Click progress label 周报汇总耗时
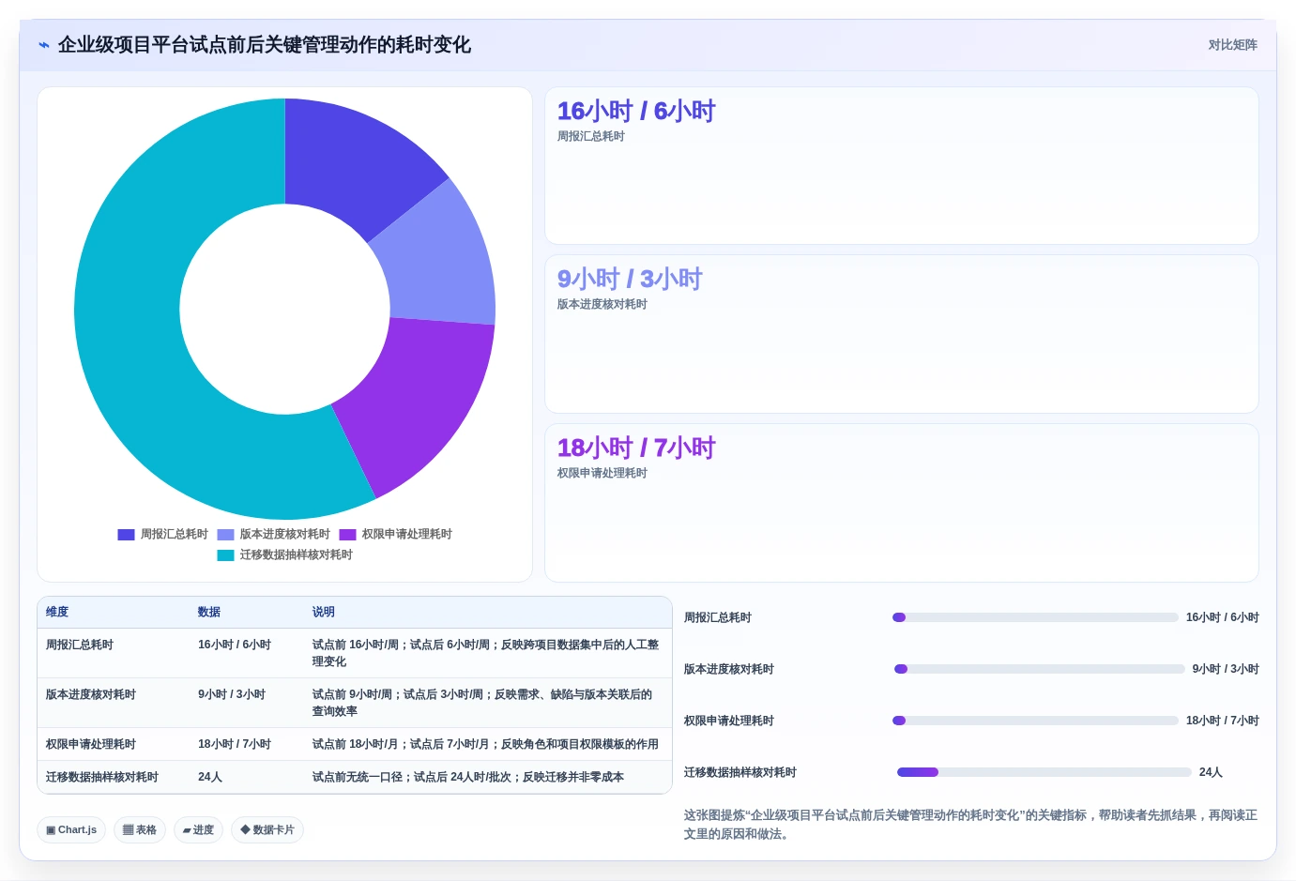Image resolution: width=1296 pixels, height=881 pixels. [x=718, y=617]
